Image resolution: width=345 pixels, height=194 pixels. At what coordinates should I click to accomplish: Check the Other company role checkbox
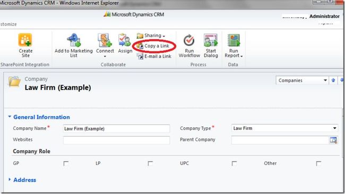318,163
